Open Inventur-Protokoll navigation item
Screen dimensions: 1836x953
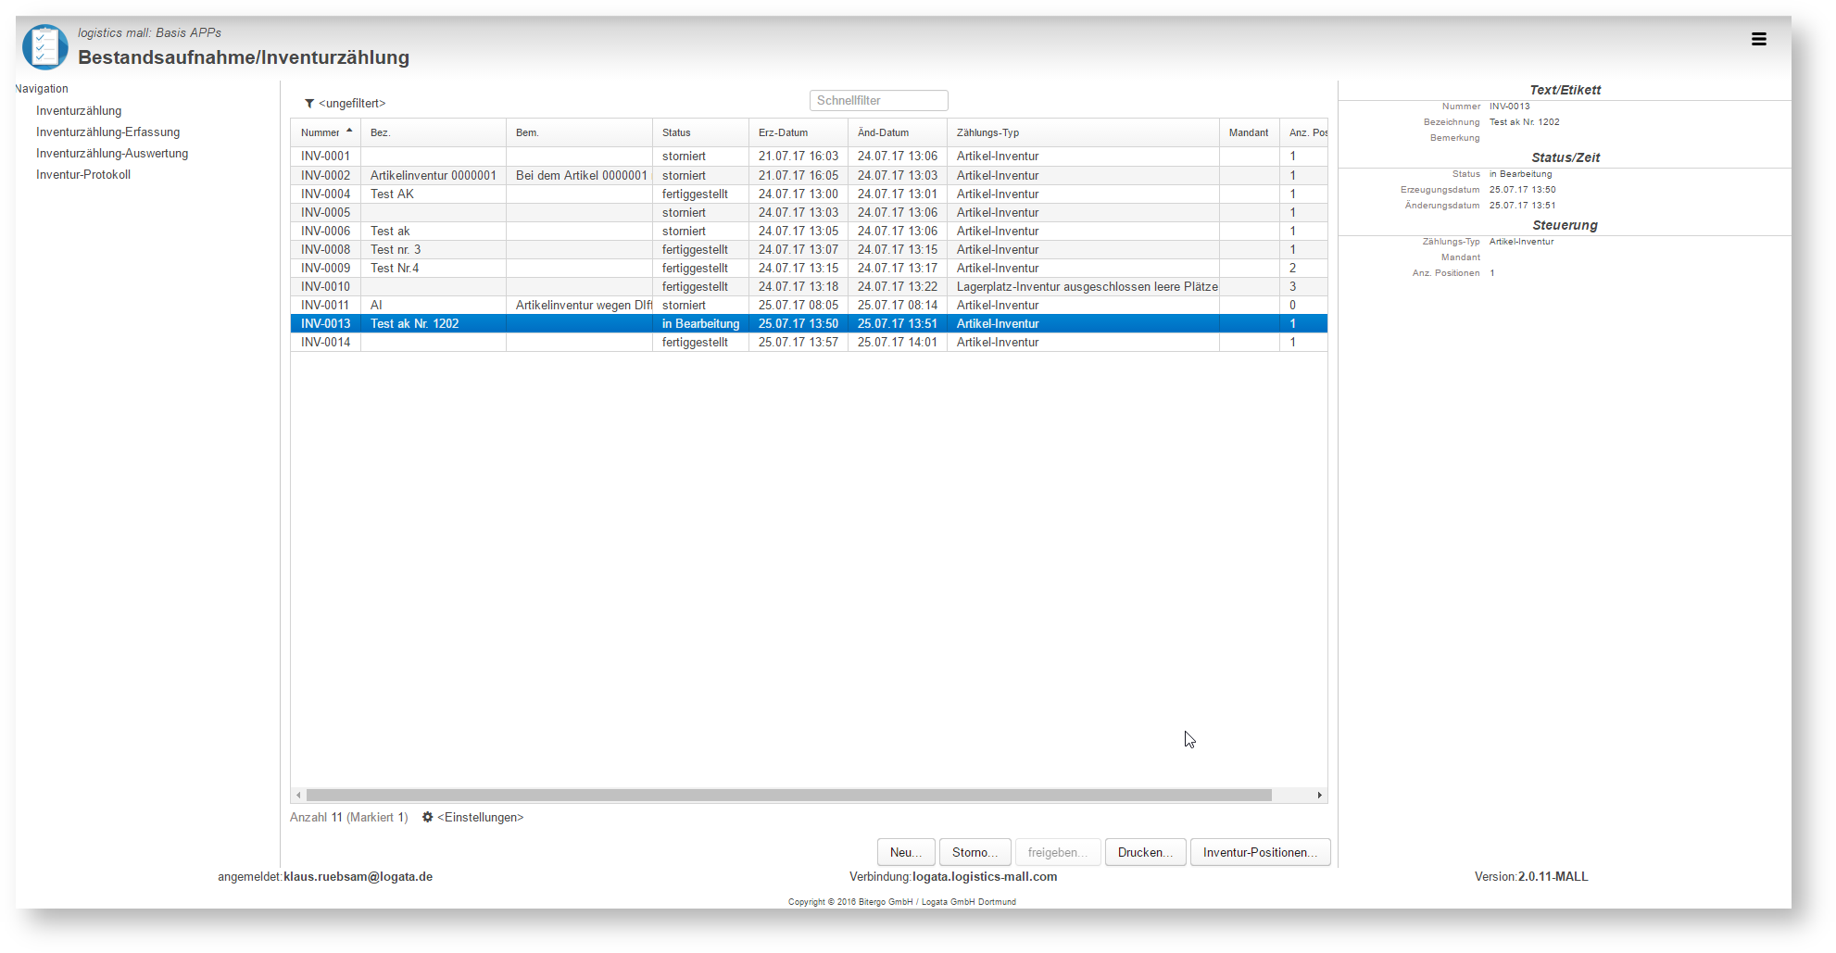click(x=83, y=174)
